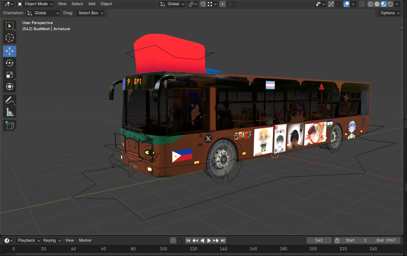Click the Add Cube tool
This screenshot has width=407, height=256.
(x=10, y=126)
